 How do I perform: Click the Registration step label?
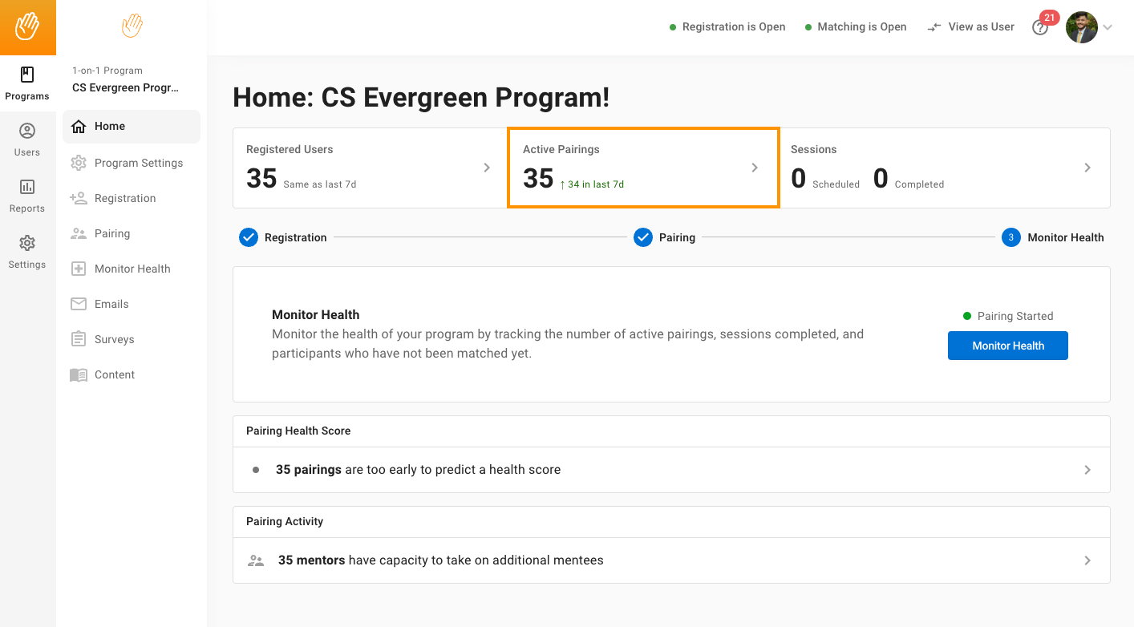296,237
